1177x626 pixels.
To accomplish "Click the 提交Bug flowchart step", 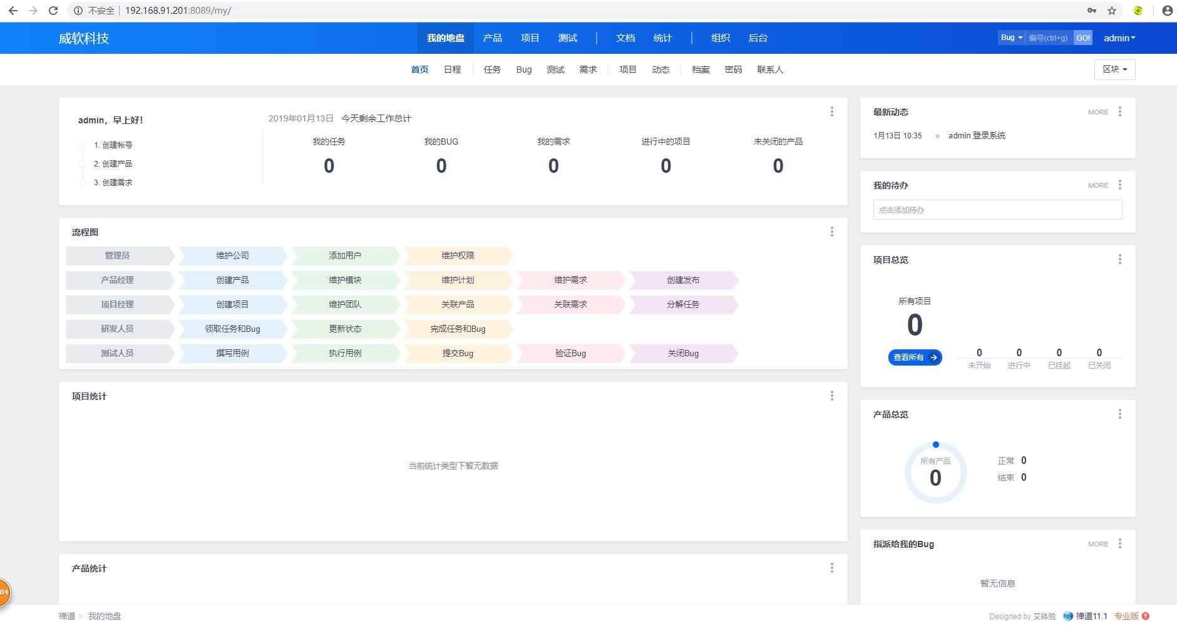I will pos(458,353).
